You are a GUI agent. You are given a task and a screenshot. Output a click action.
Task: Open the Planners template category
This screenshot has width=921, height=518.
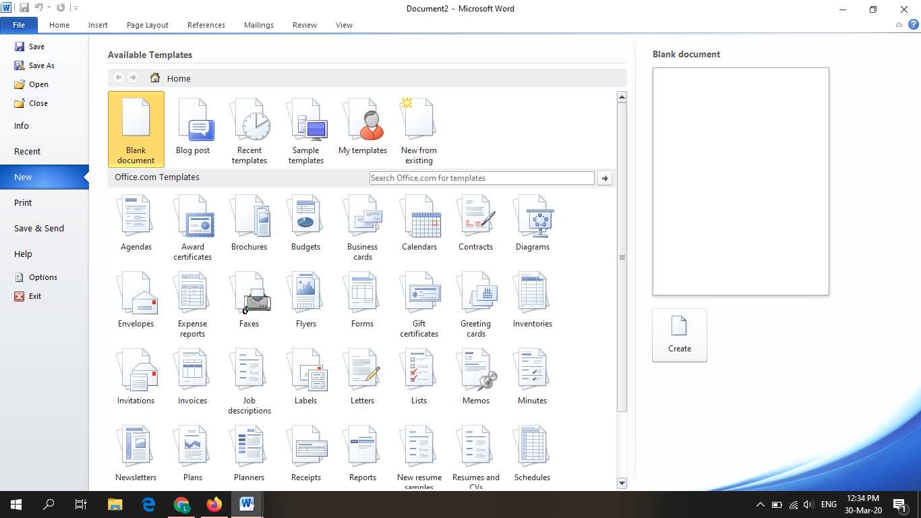tap(249, 454)
